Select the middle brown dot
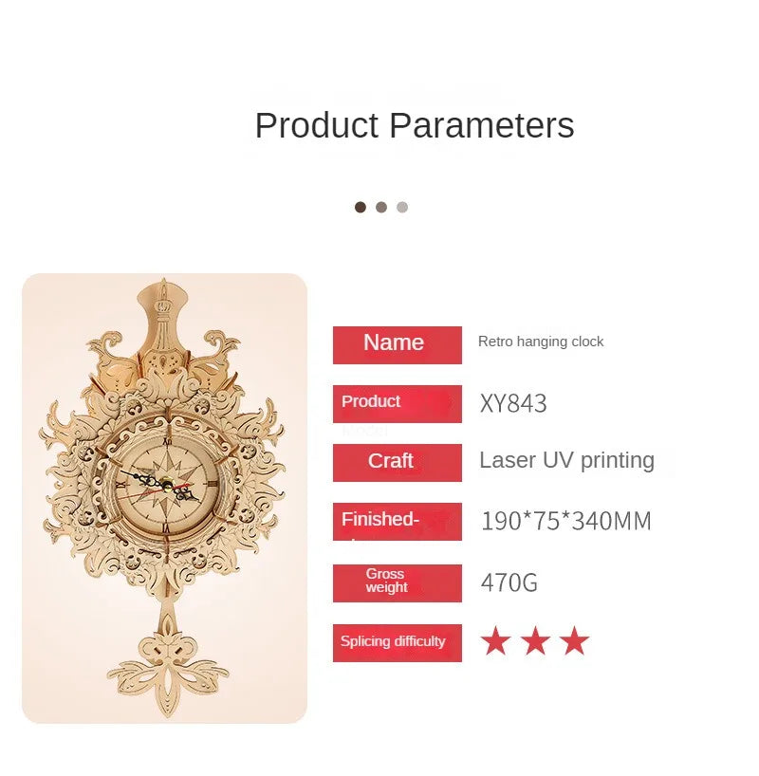Viewport: 759px width, 776px height. (381, 207)
